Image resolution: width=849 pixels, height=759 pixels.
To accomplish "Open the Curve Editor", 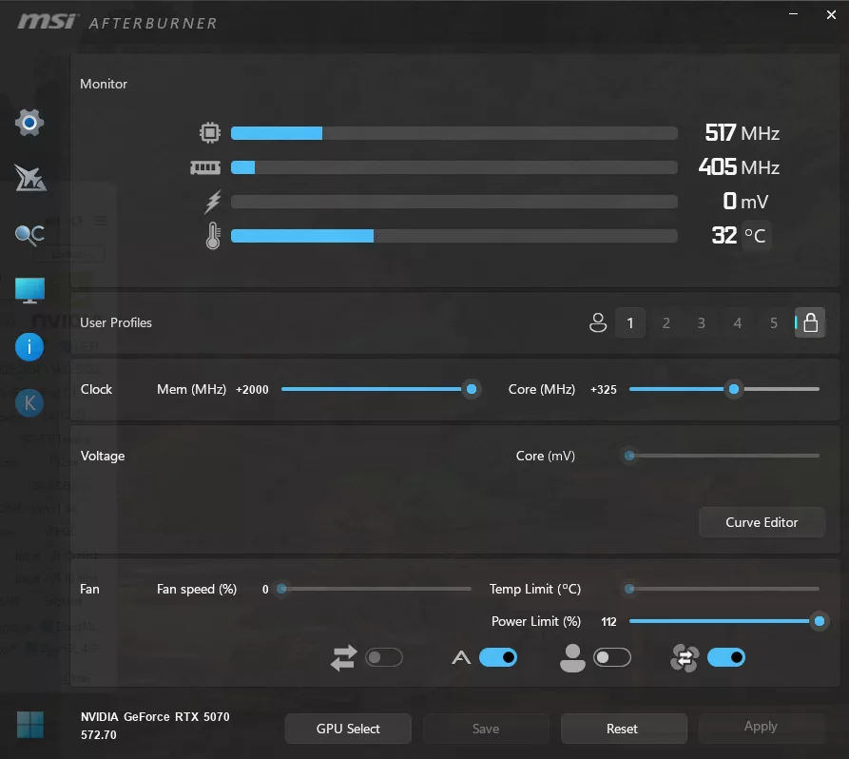I will coord(762,522).
